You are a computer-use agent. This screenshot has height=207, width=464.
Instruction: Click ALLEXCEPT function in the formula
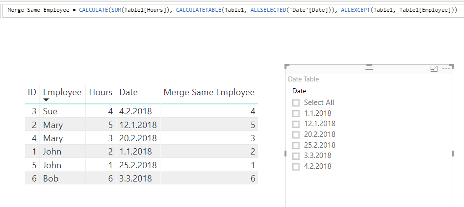(356, 10)
